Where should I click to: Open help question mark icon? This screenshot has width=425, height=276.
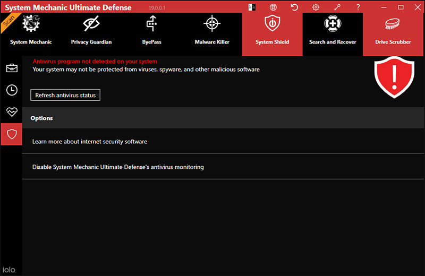[x=358, y=7]
